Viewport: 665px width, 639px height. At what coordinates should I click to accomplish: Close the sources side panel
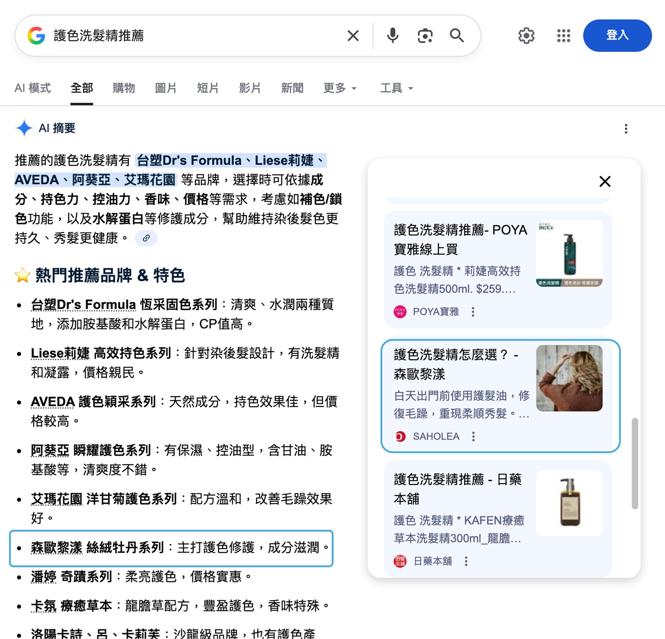pyautogui.click(x=605, y=182)
